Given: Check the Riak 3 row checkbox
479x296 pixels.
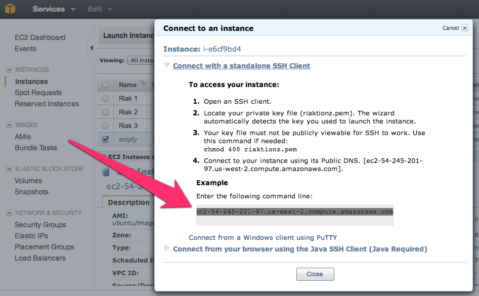Looking at the screenshot, I should 105,126.
